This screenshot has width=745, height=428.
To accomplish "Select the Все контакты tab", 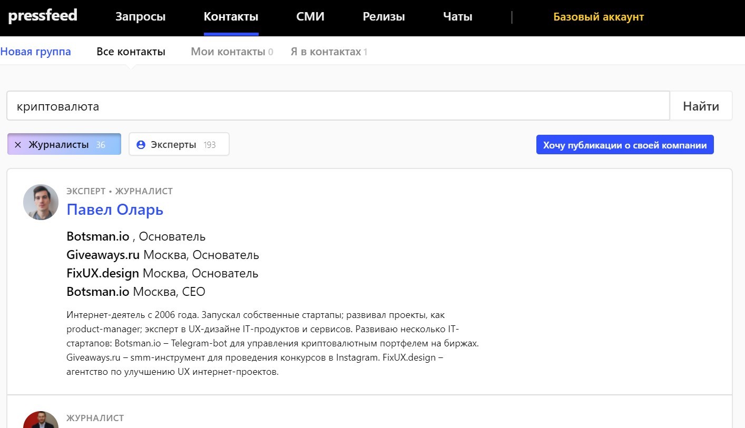I will coord(131,52).
